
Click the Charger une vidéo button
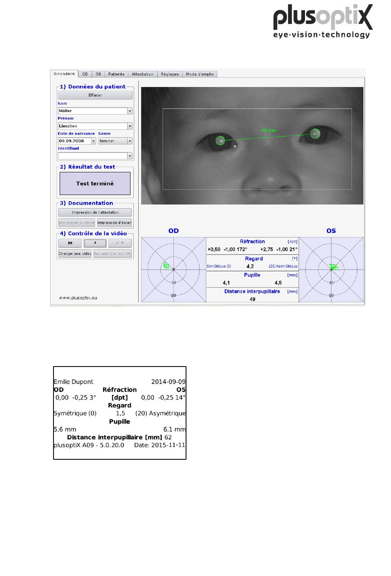point(75,254)
